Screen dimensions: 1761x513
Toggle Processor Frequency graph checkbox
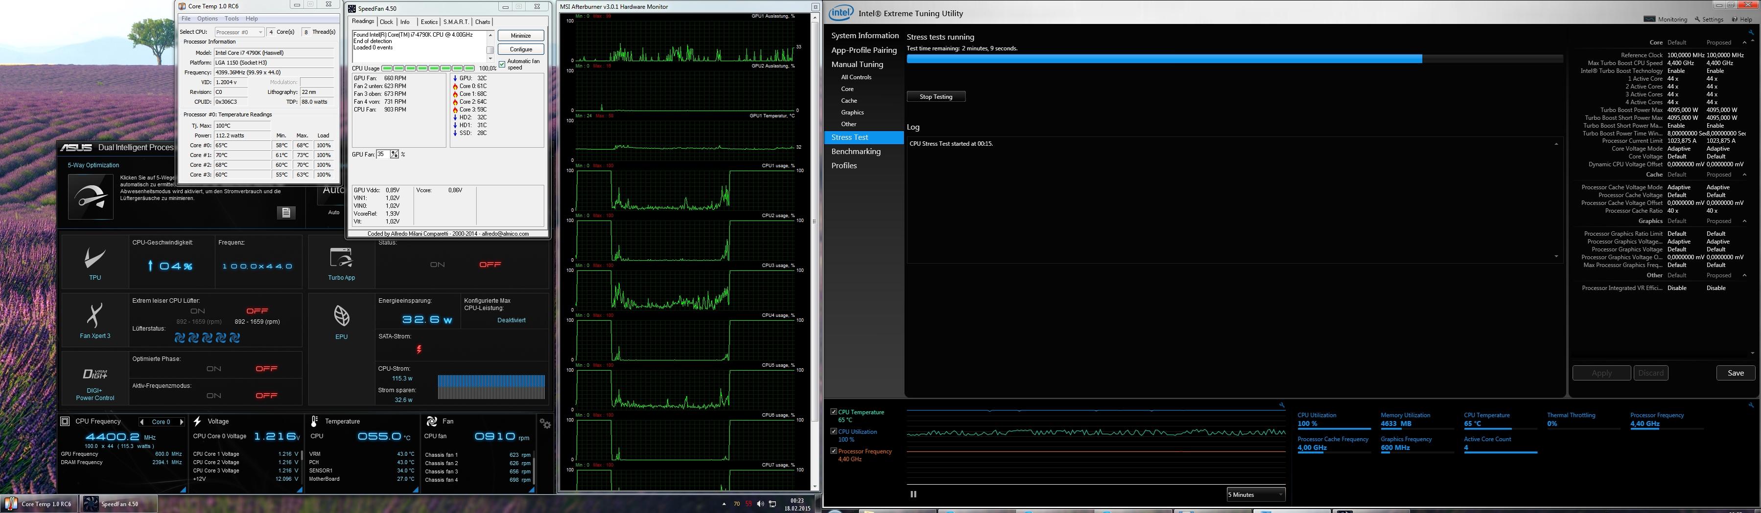click(x=833, y=451)
